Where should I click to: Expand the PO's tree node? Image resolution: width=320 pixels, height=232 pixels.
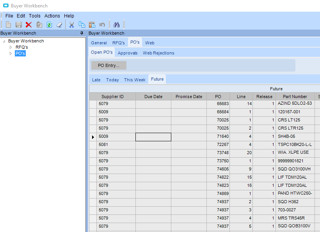[x=11, y=53]
